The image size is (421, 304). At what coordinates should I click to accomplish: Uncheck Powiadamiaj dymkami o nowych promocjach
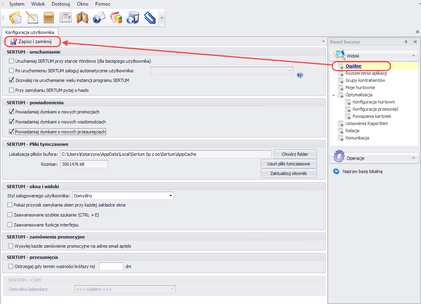click(11, 112)
